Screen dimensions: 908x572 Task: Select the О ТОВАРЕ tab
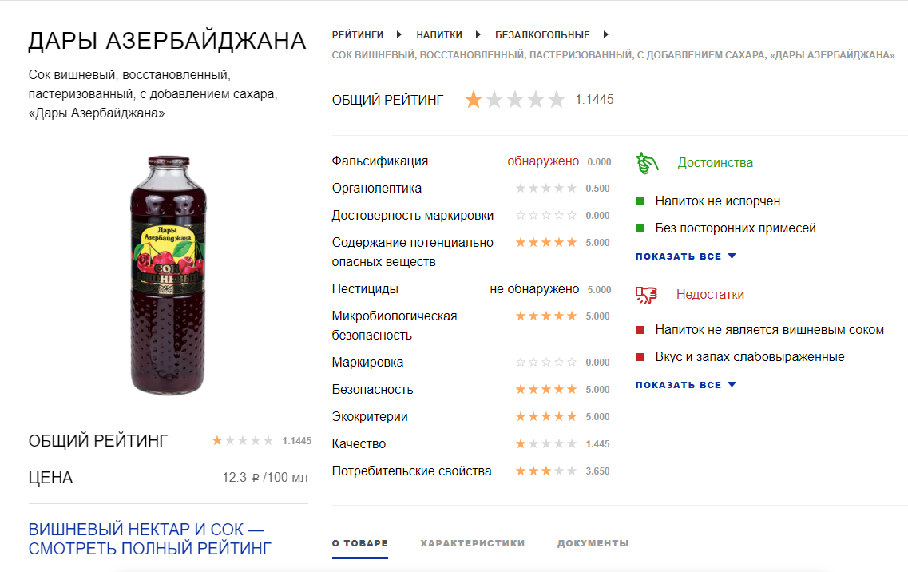(359, 543)
